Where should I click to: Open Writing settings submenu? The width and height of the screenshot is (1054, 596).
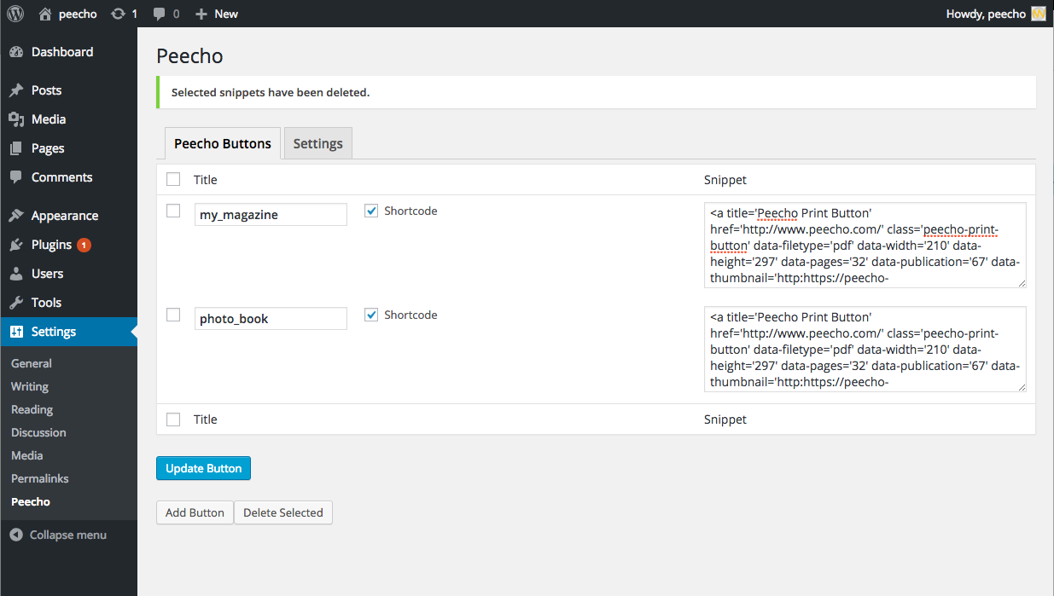tap(30, 386)
